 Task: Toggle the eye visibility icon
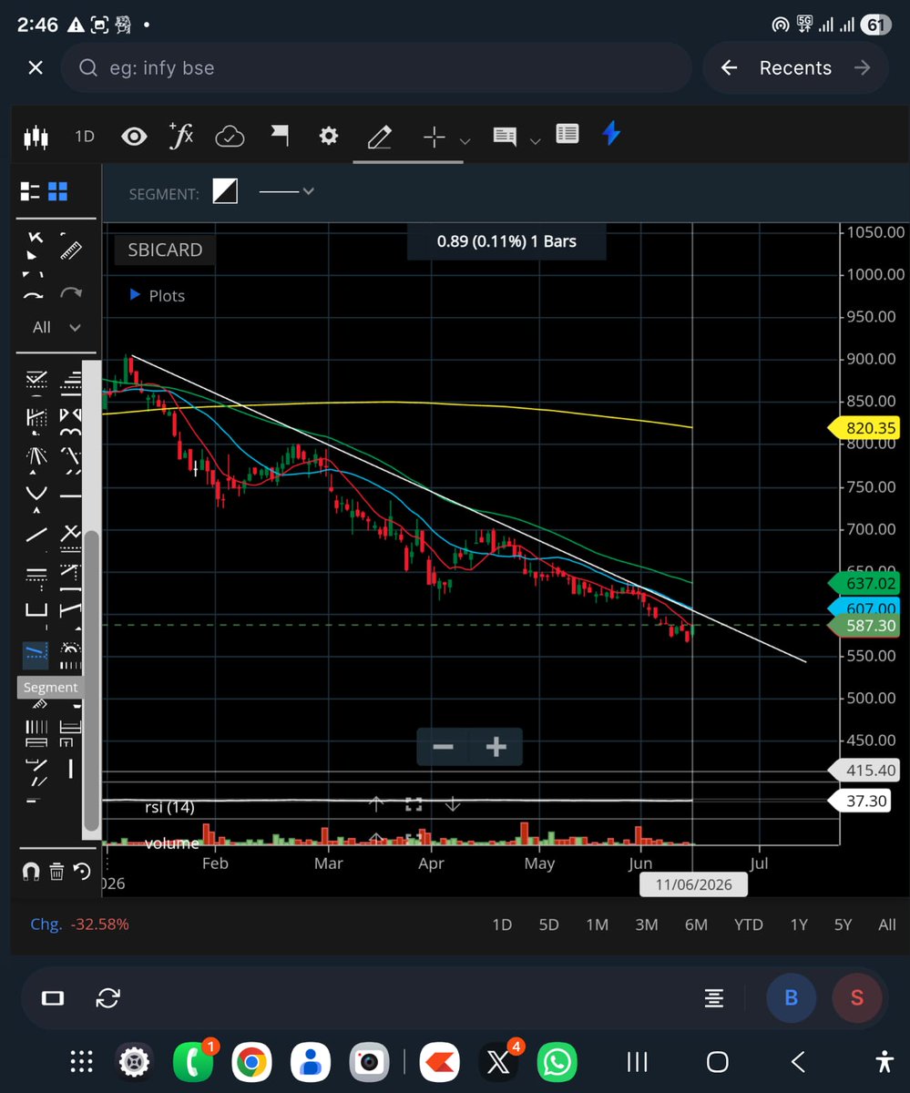pyautogui.click(x=134, y=137)
